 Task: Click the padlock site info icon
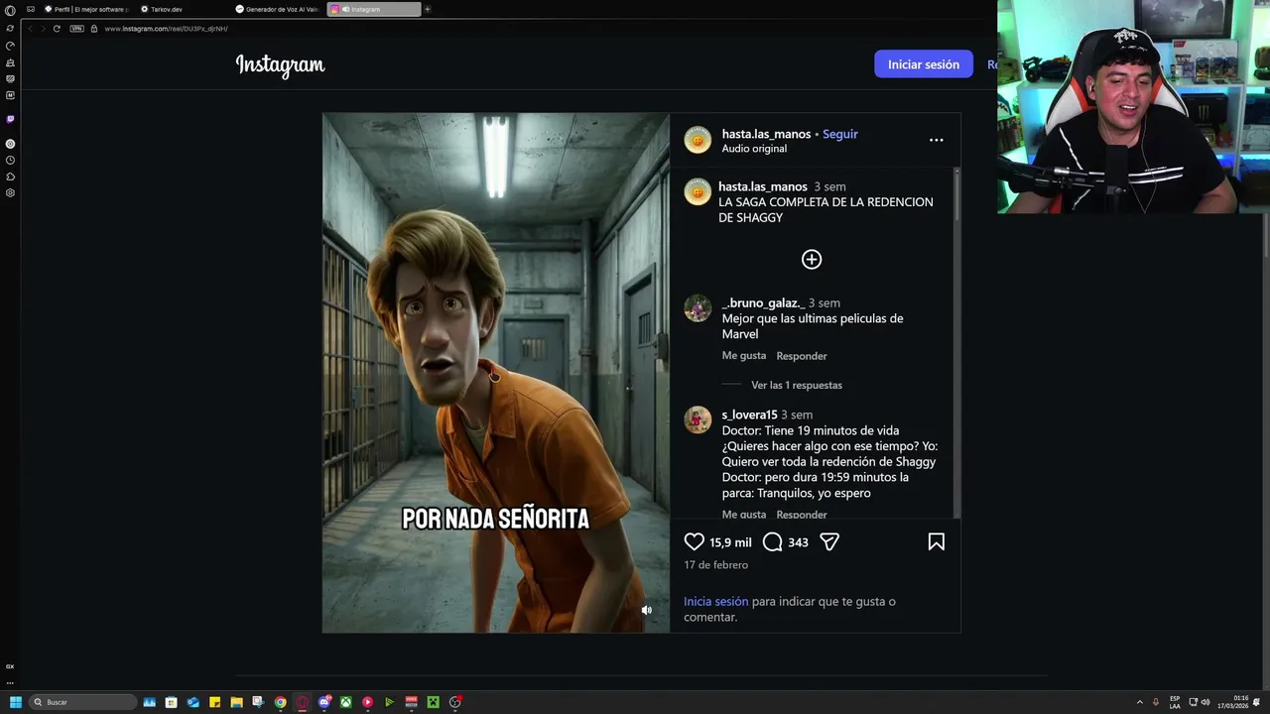pyautogui.click(x=94, y=29)
